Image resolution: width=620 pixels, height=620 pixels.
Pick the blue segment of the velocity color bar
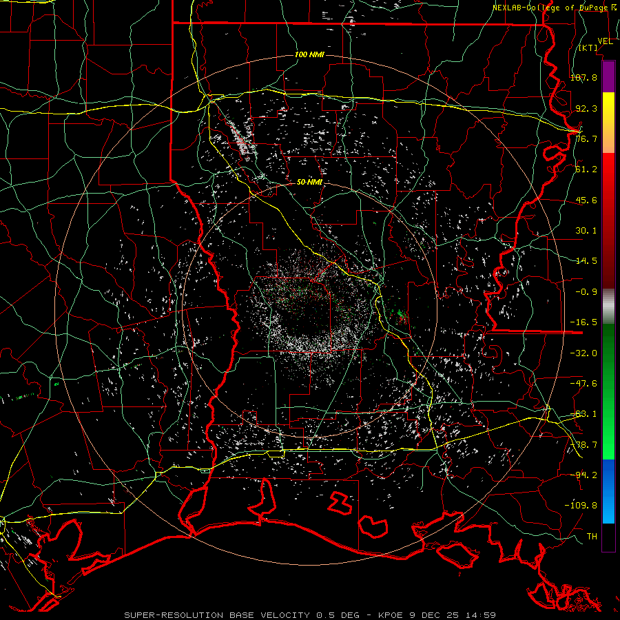coord(608,491)
